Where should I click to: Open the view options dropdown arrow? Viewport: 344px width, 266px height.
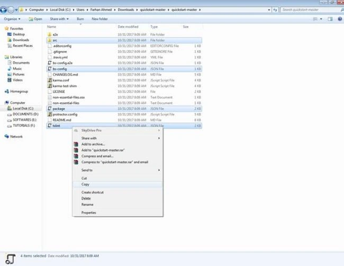[x=321, y=19]
